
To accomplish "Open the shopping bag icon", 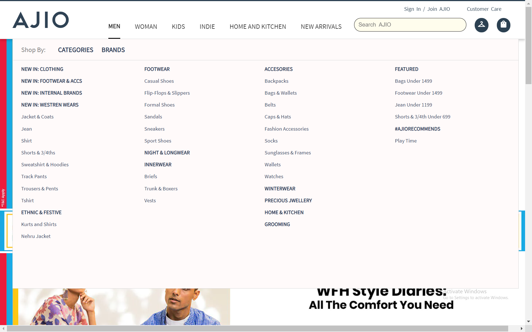I will click(503, 25).
